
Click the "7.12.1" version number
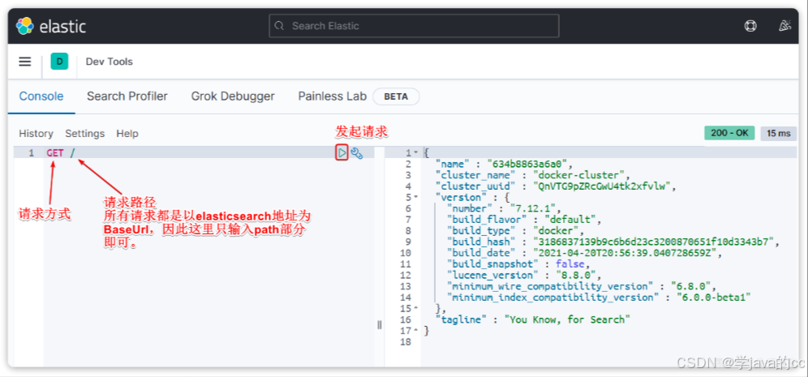532,208
